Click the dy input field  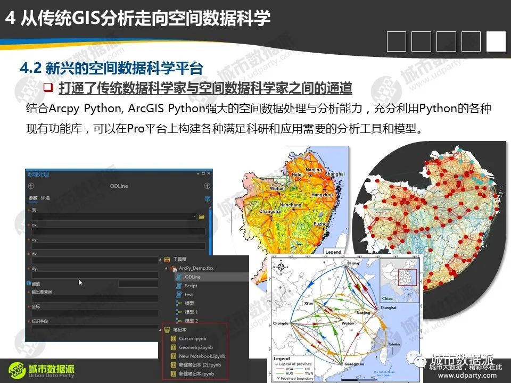[95, 275]
